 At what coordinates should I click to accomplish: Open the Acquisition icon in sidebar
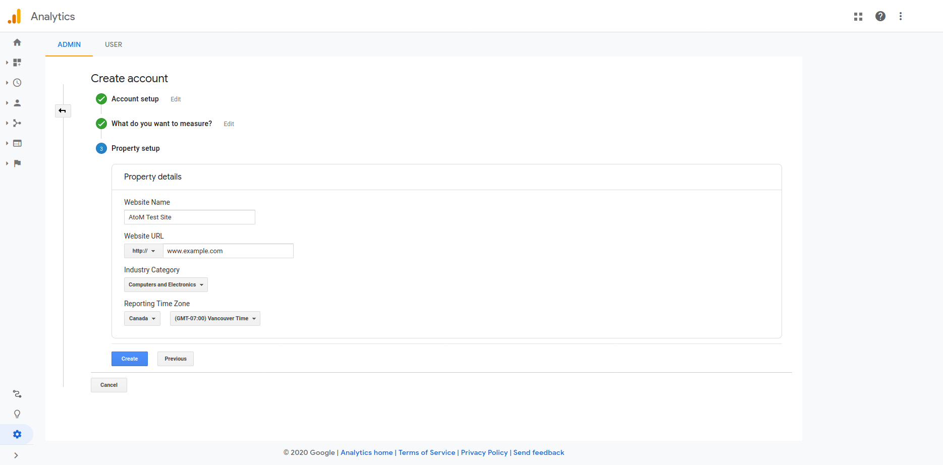point(17,123)
